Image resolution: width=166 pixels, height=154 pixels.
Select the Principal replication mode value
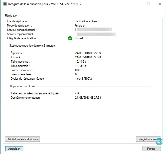[80, 26]
